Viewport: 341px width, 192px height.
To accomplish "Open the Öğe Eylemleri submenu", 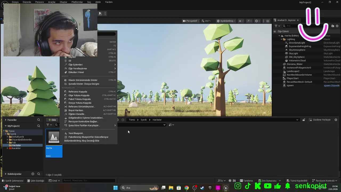I will click(x=90, y=65).
